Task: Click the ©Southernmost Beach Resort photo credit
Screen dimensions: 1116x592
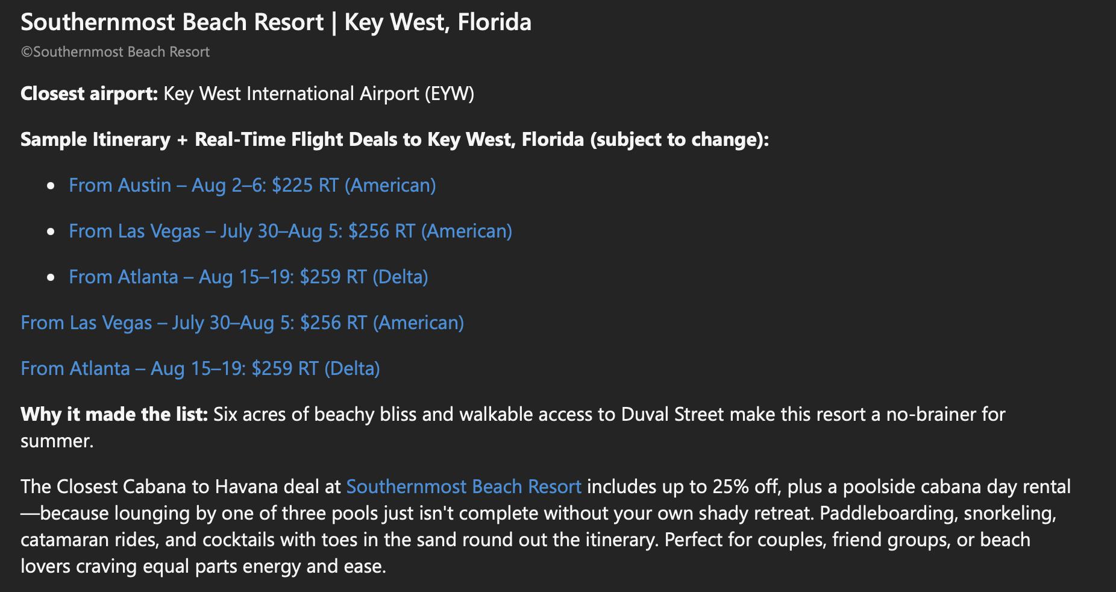Action: (x=115, y=52)
